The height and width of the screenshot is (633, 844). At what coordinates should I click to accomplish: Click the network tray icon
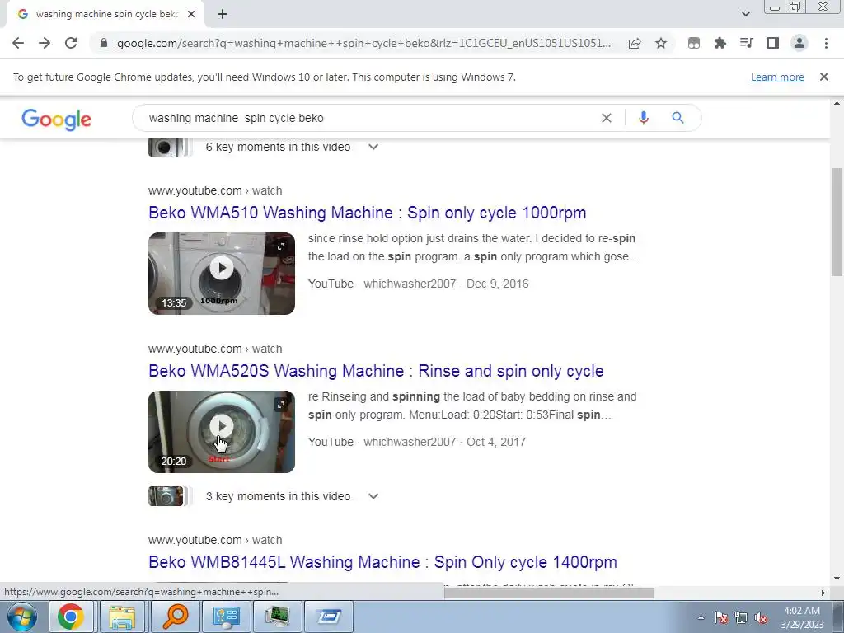[741, 618]
